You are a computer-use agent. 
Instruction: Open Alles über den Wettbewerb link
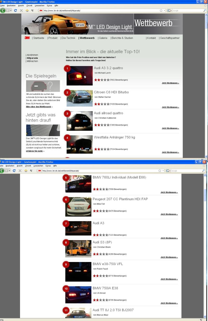[38, 107]
